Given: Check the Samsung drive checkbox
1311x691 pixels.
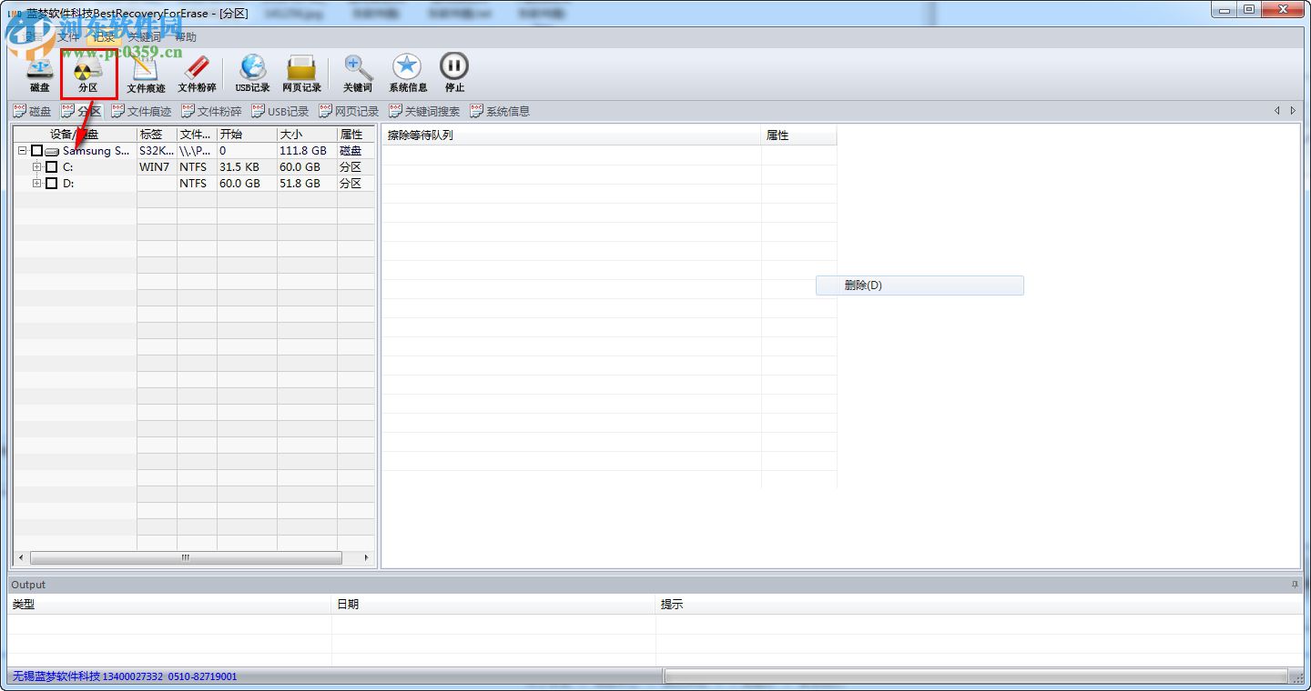Looking at the screenshot, I should click(36, 150).
